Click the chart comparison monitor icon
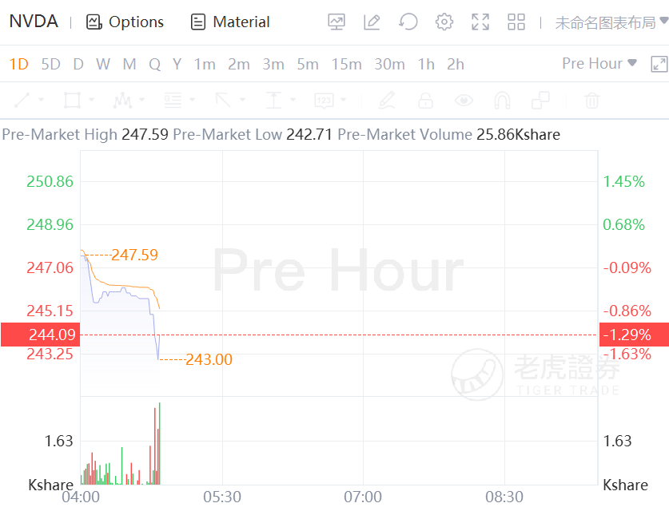This screenshot has width=669, height=507. tap(336, 22)
